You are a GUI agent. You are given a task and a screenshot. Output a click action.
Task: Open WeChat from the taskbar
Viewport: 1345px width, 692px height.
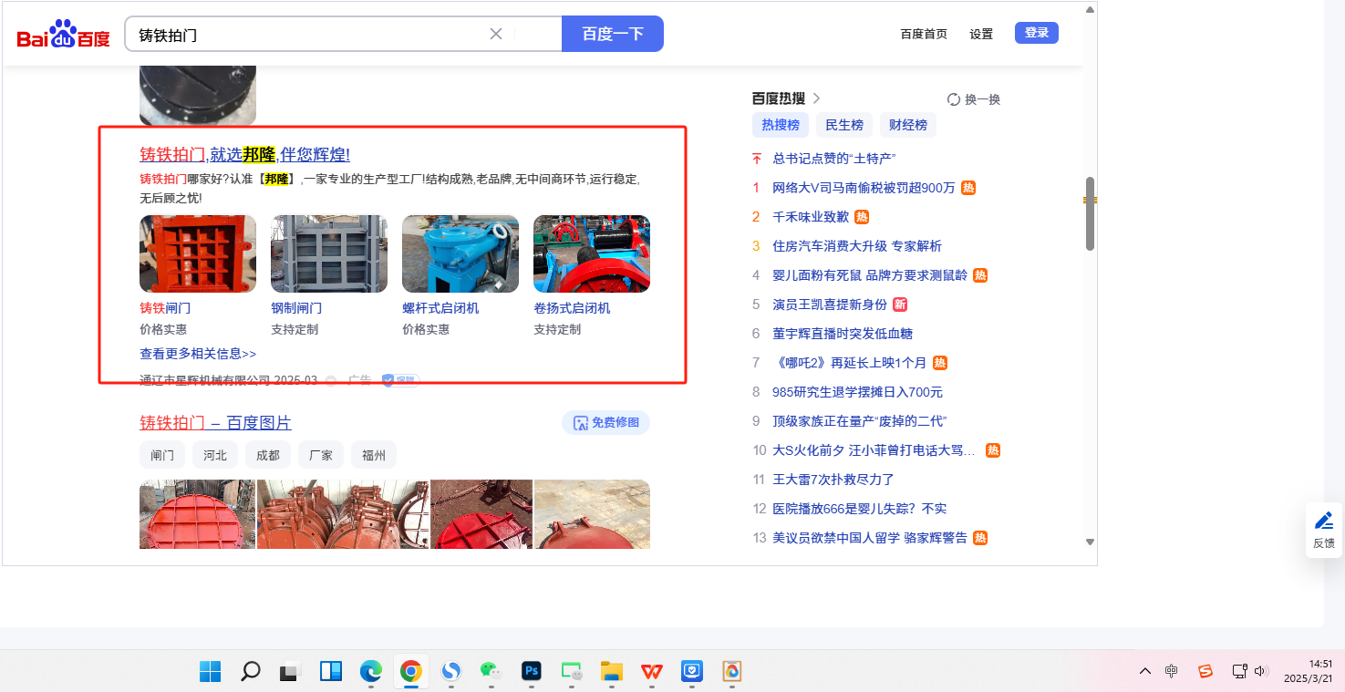pos(491,672)
